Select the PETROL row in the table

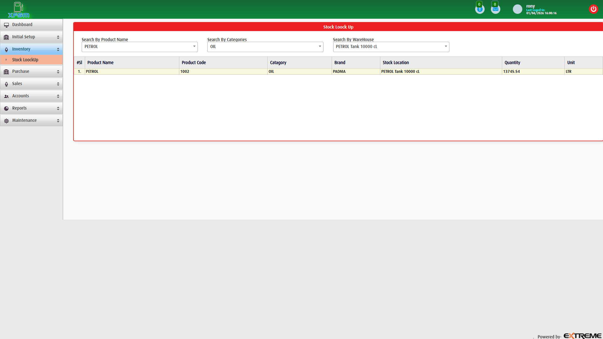(220, 71)
